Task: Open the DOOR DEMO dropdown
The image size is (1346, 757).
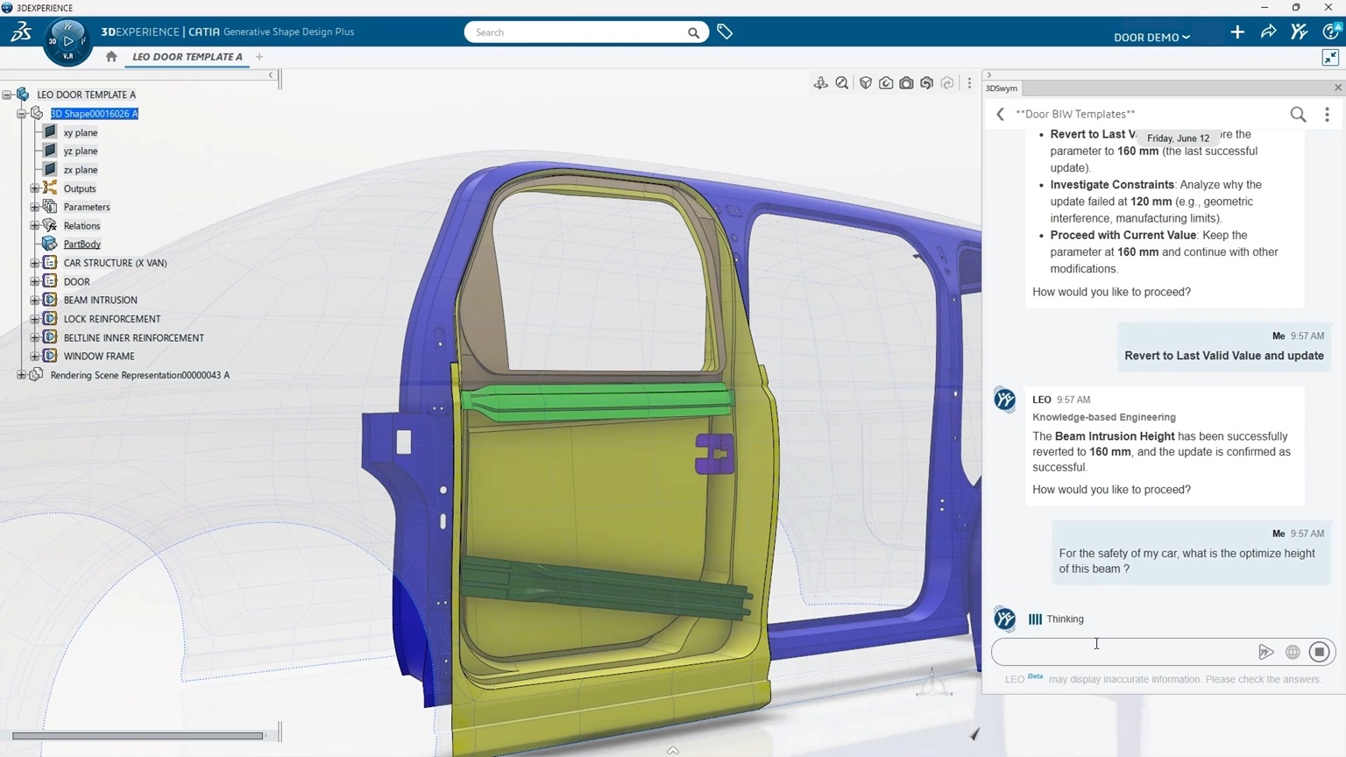Action: tap(1151, 38)
